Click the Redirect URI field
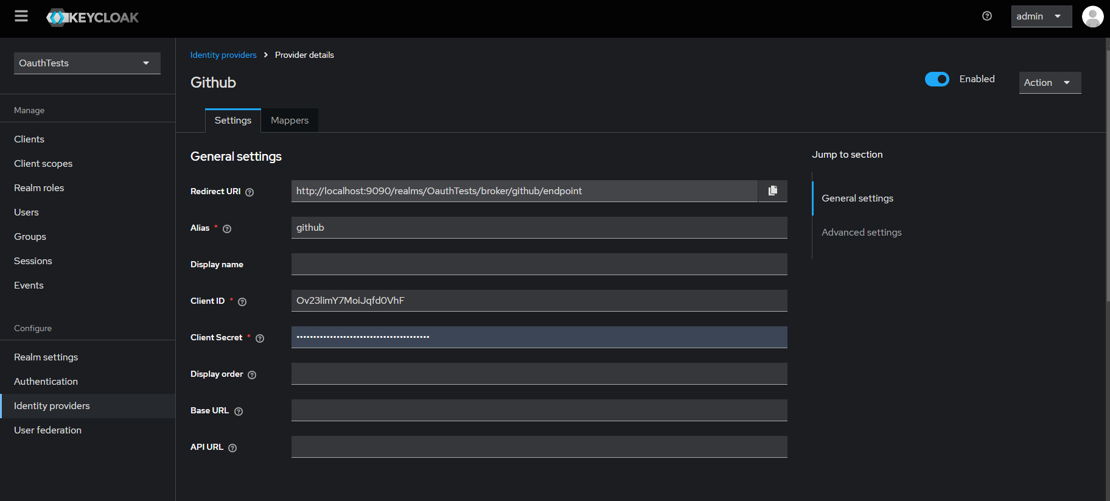 point(525,191)
